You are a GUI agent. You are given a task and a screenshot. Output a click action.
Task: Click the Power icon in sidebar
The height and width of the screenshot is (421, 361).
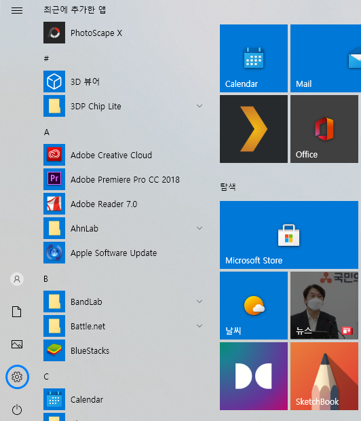click(17, 409)
